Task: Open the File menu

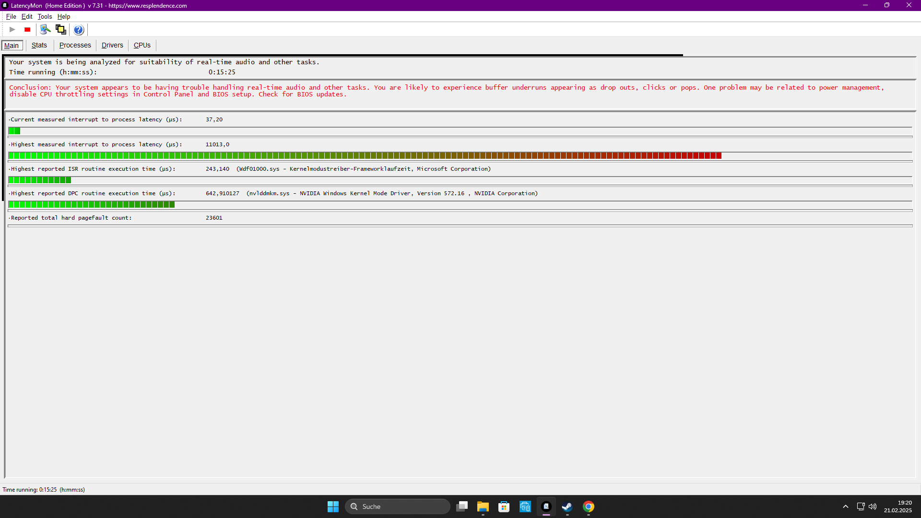Action: pyautogui.click(x=11, y=16)
